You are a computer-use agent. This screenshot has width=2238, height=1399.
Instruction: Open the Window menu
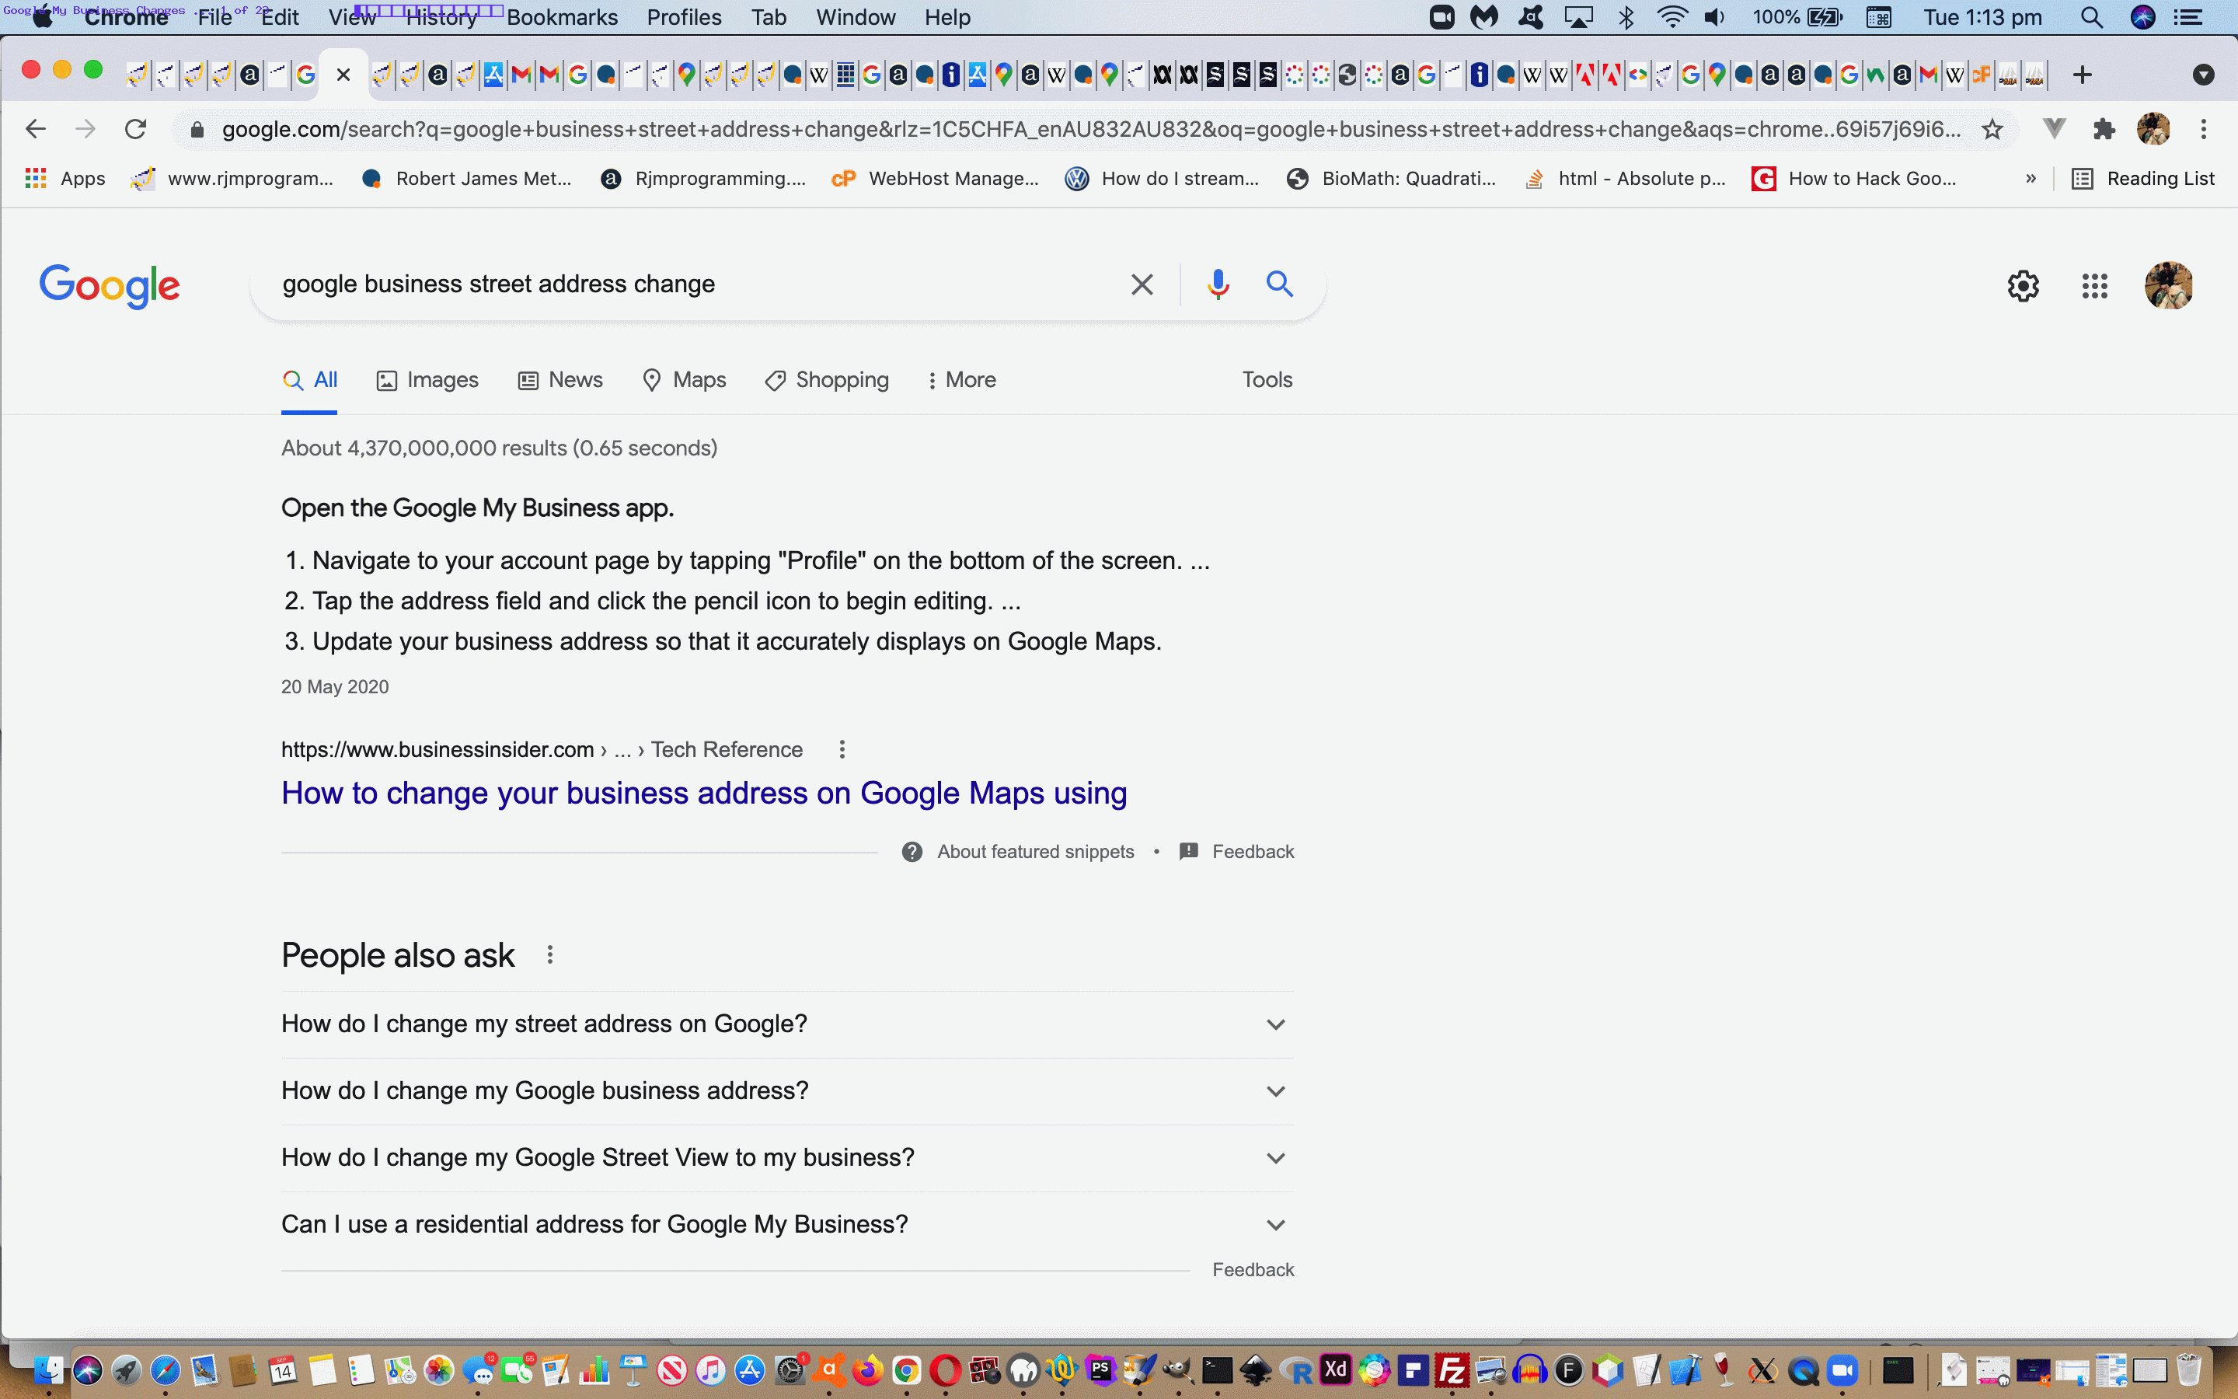point(856,18)
